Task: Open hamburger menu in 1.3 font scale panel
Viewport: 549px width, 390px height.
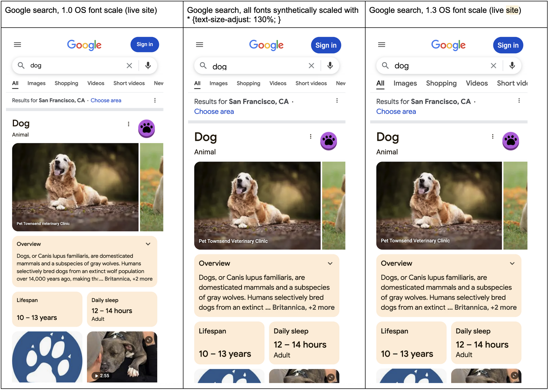Action: click(382, 45)
